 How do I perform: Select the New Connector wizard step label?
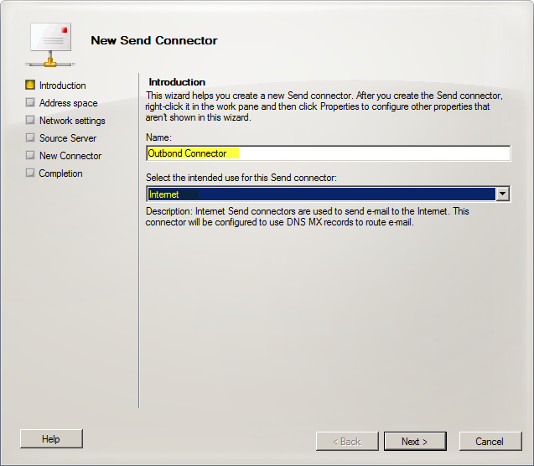[70, 156]
